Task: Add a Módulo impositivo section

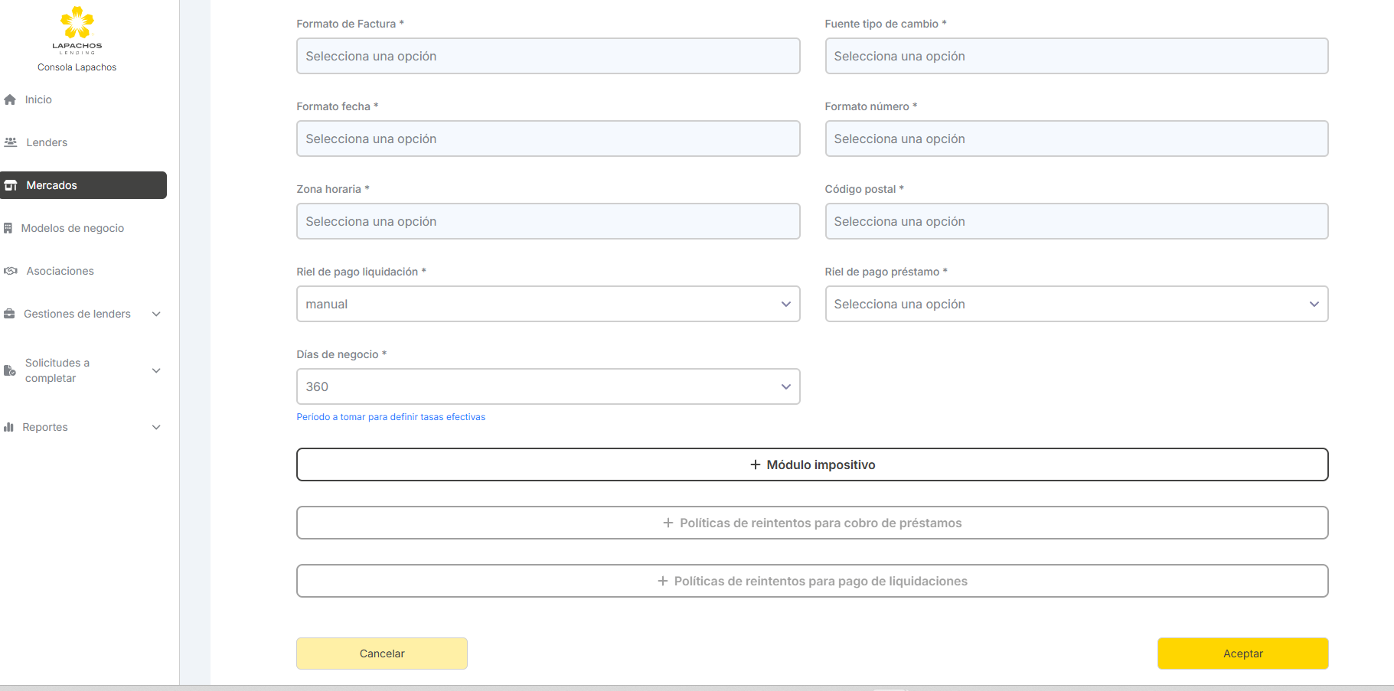Action: point(812,464)
